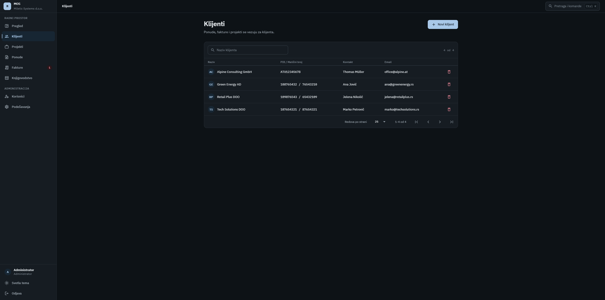Toggle Svetla tema light theme
The height and width of the screenshot is (300, 605).
(28, 283)
